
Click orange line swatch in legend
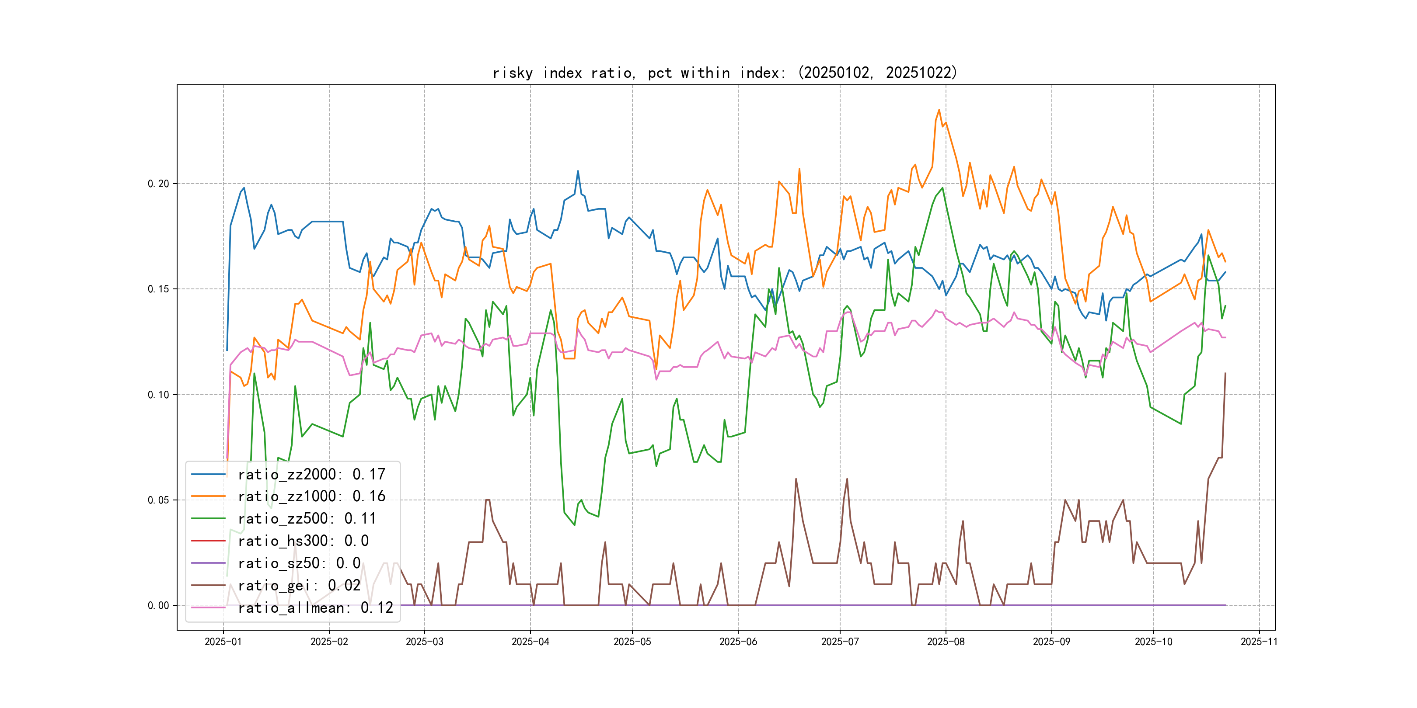click(x=208, y=496)
